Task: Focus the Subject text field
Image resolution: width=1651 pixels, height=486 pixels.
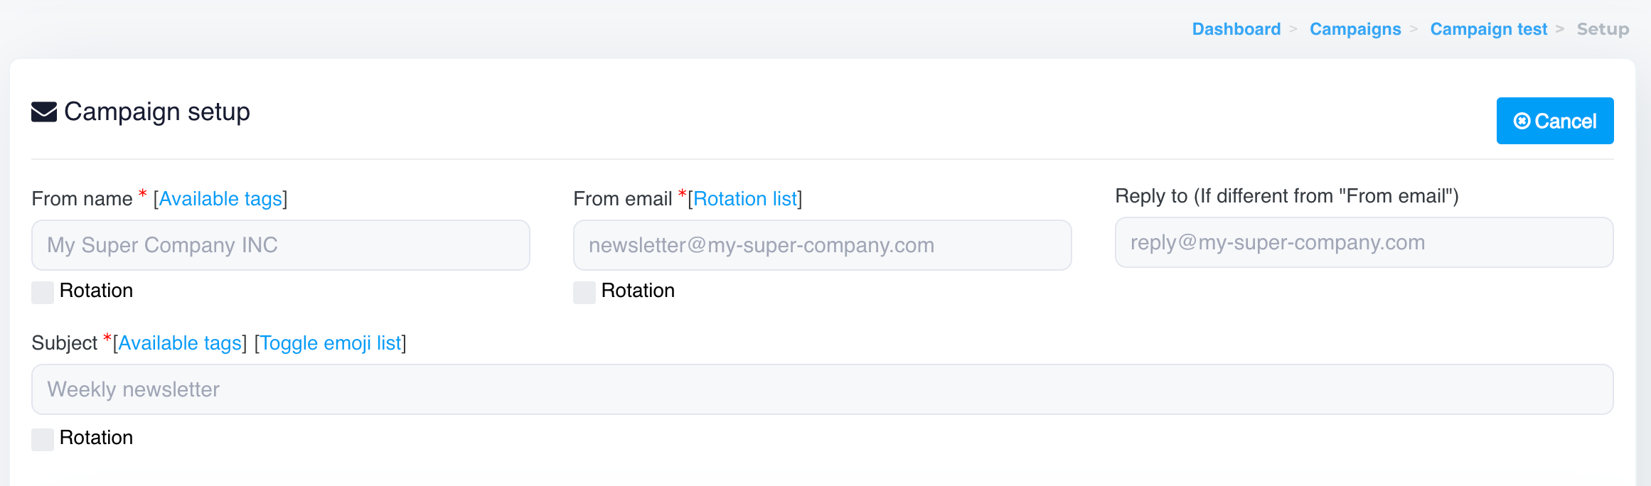Action: click(x=823, y=389)
